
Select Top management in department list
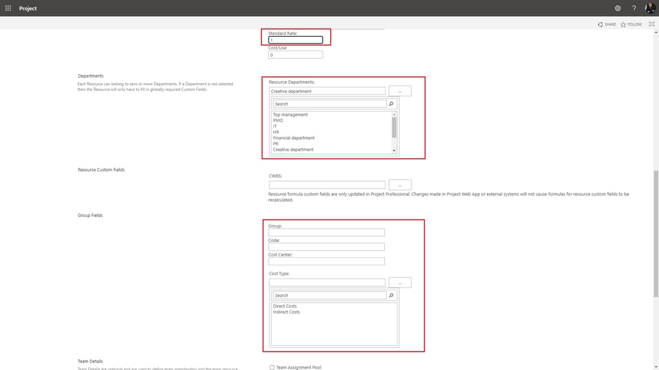point(291,114)
